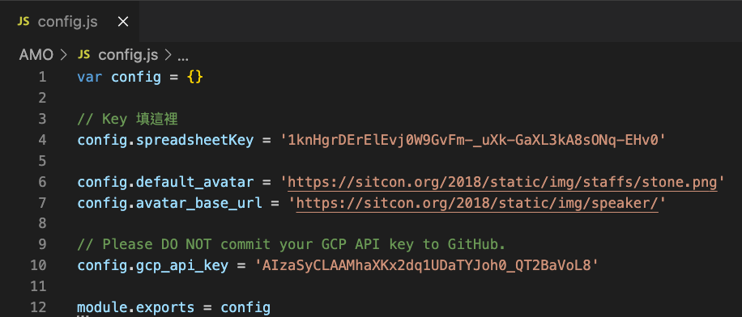Click line number 10 in gutter
Screen dimensions: 742x317
coord(38,265)
